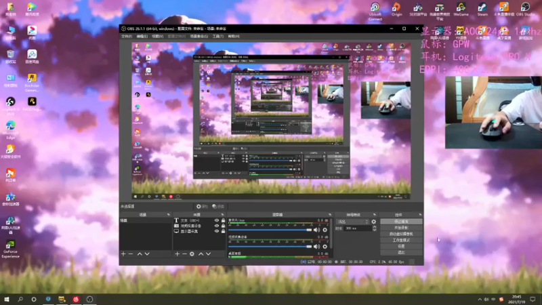
Task: Open Steam desktop shortcut
Action: coord(482,9)
